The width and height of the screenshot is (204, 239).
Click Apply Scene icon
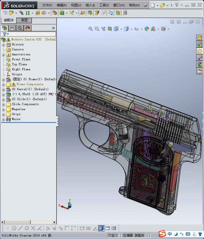coord(153,29)
